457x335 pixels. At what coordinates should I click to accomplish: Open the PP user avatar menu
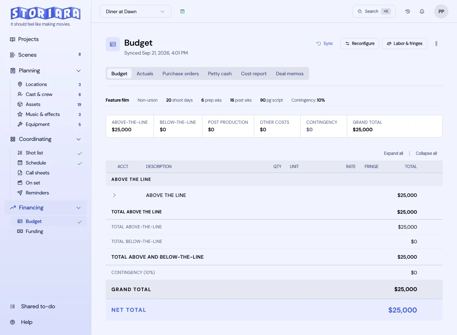click(x=441, y=11)
